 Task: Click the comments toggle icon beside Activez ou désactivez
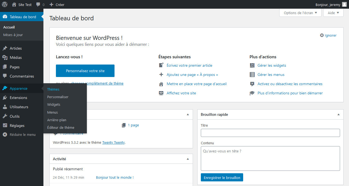252,84
